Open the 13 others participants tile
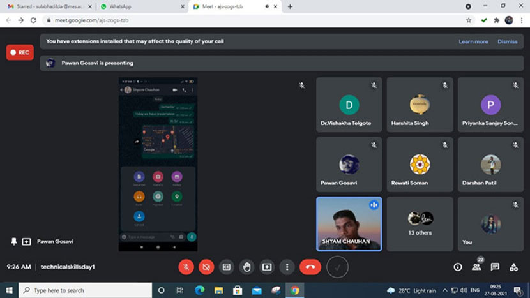 click(420, 223)
